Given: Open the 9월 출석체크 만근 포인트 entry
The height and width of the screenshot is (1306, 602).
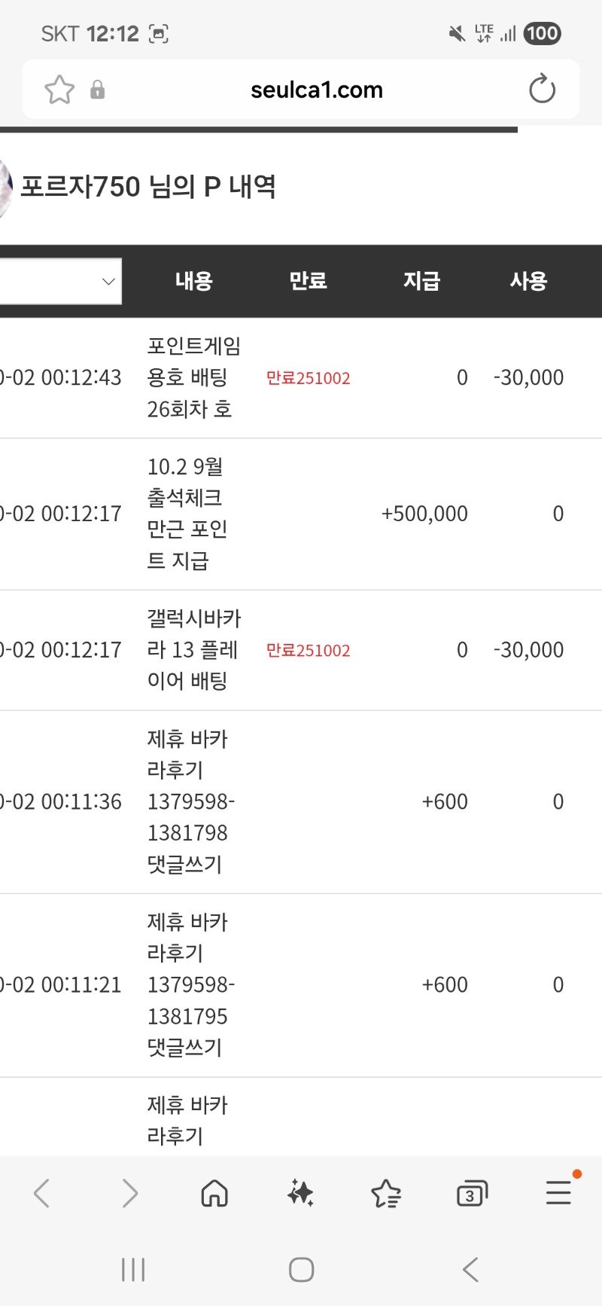Looking at the screenshot, I should [187, 514].
